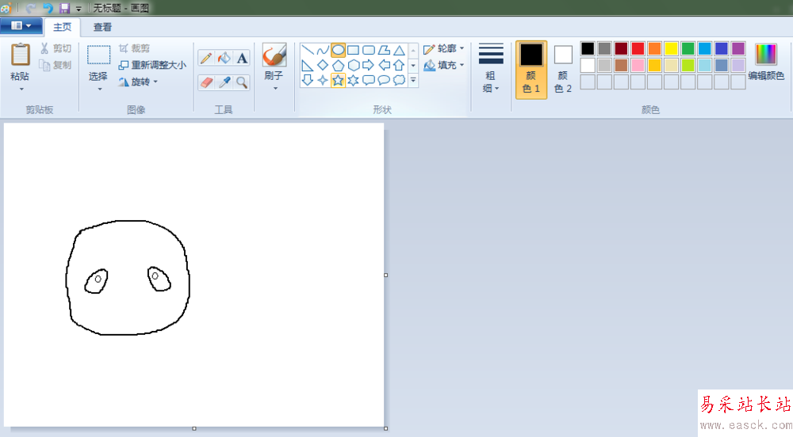Click the Copy (复制) button
793x437 pixels.
coord(56,65)
